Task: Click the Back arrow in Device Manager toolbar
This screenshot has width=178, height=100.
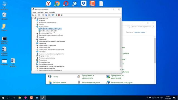Action: tap(33, 15)
